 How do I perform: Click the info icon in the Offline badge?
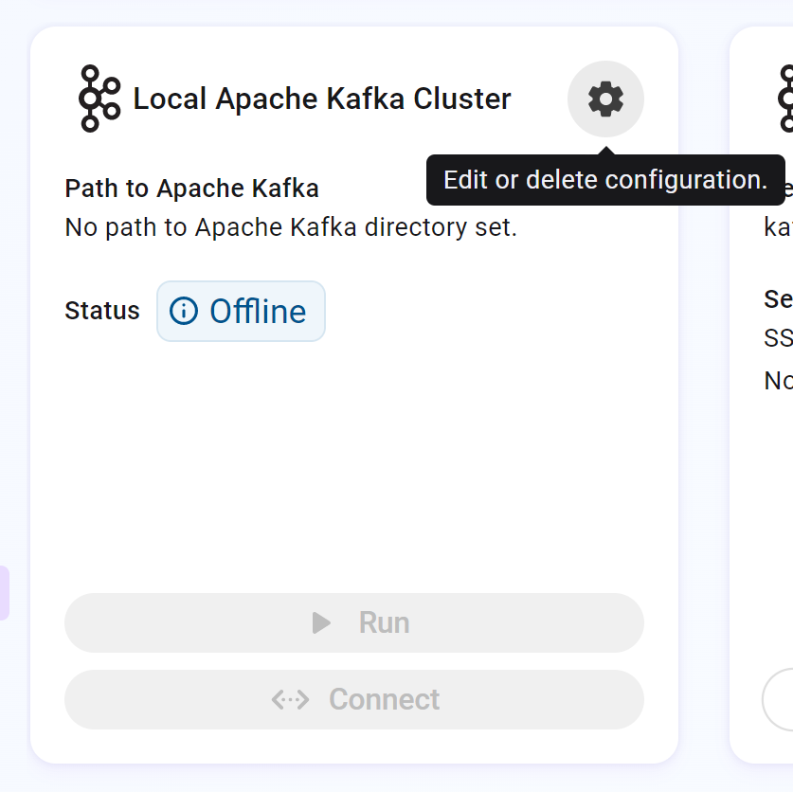tap(184, 311)
